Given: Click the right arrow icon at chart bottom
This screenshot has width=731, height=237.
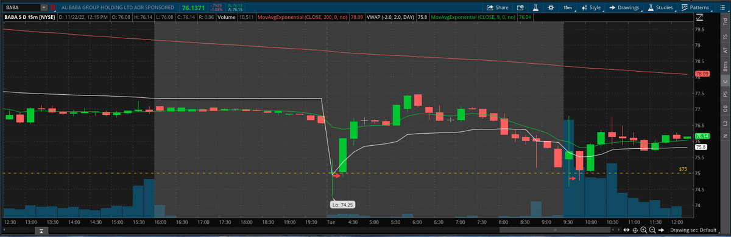Looking at the screenshot, I should point(662,230).
